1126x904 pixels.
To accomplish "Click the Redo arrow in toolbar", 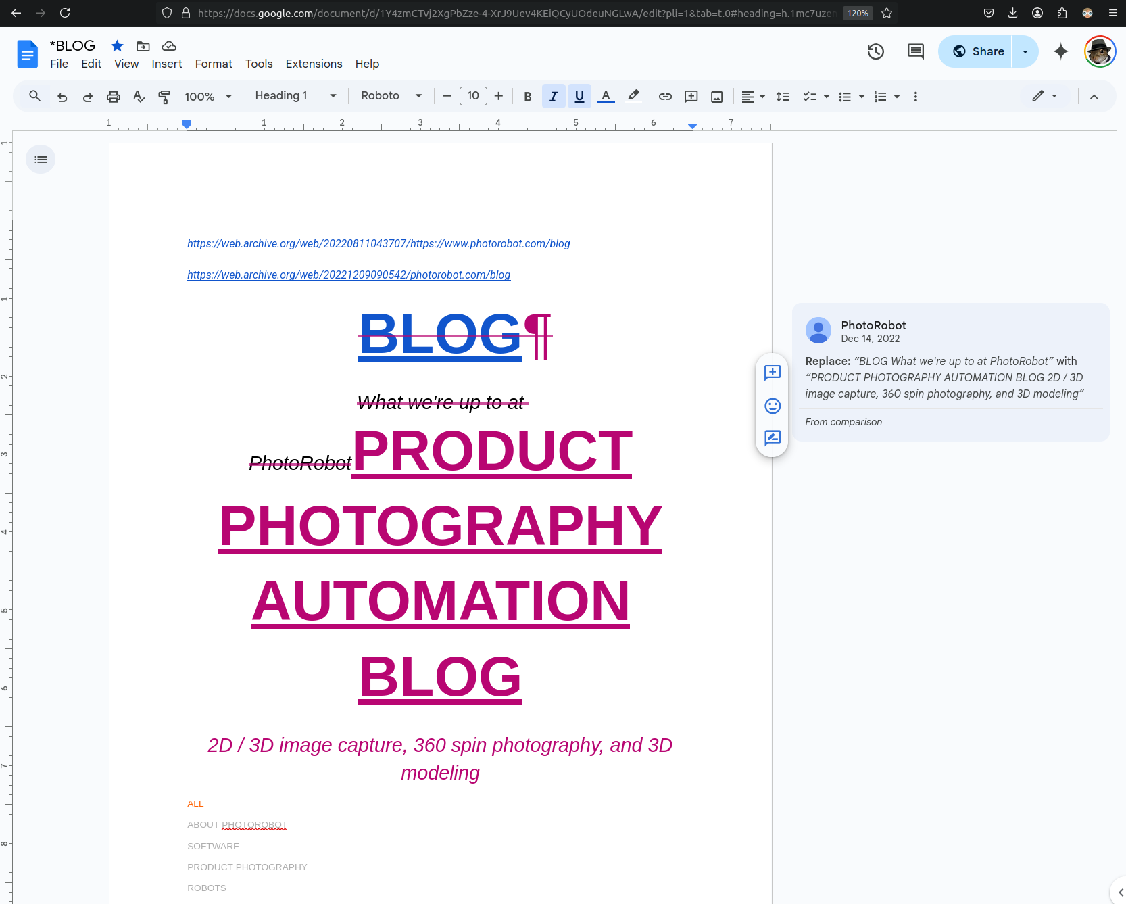I will (x=88, y=97).
